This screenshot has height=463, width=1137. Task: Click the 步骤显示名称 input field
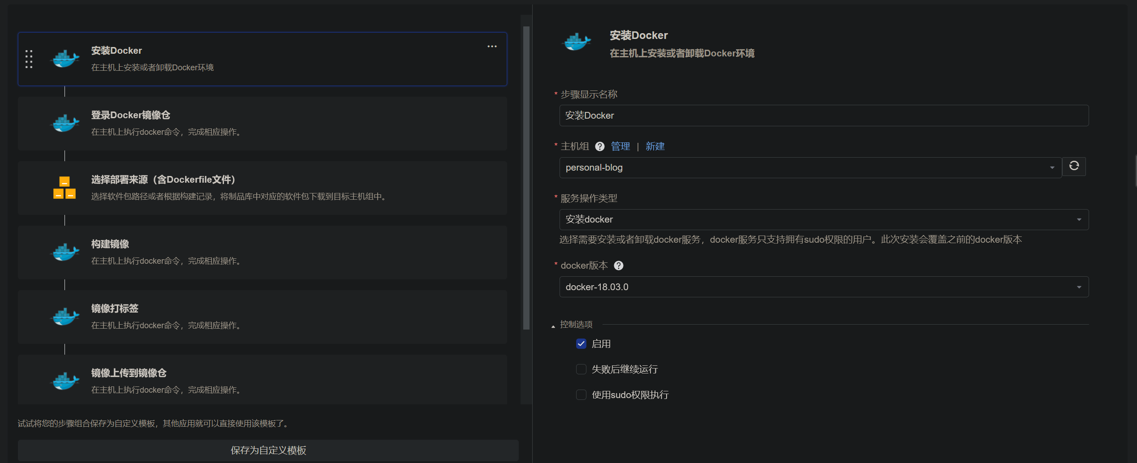[824, 116]
